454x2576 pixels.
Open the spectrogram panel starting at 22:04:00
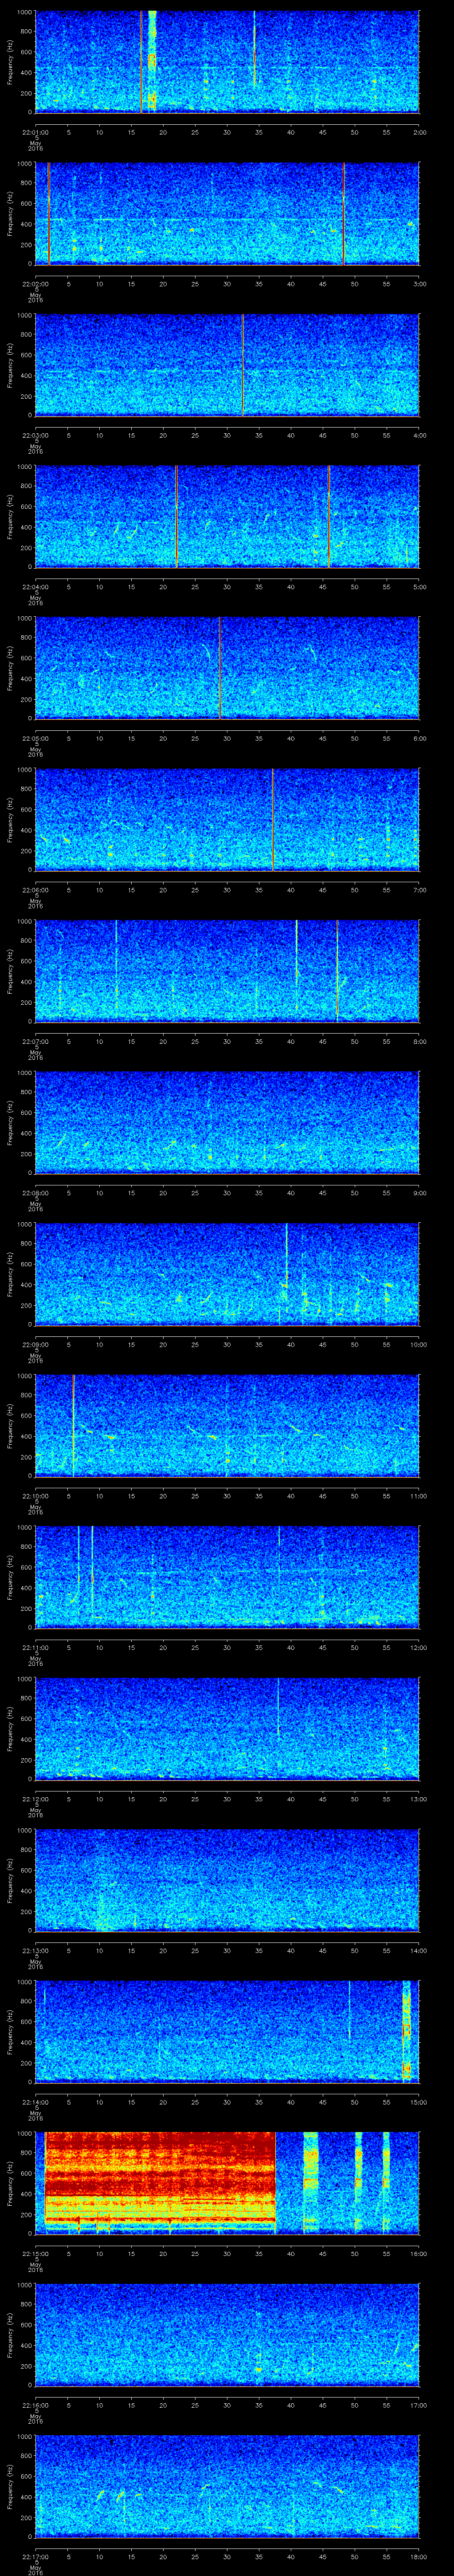[x=227, y=516]
